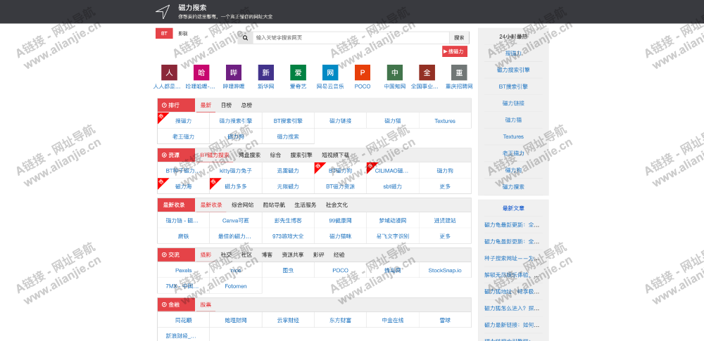This screenshot has width=704, height=341.
Task: Open the StockSnap.io link
Action: coord(445,270)
